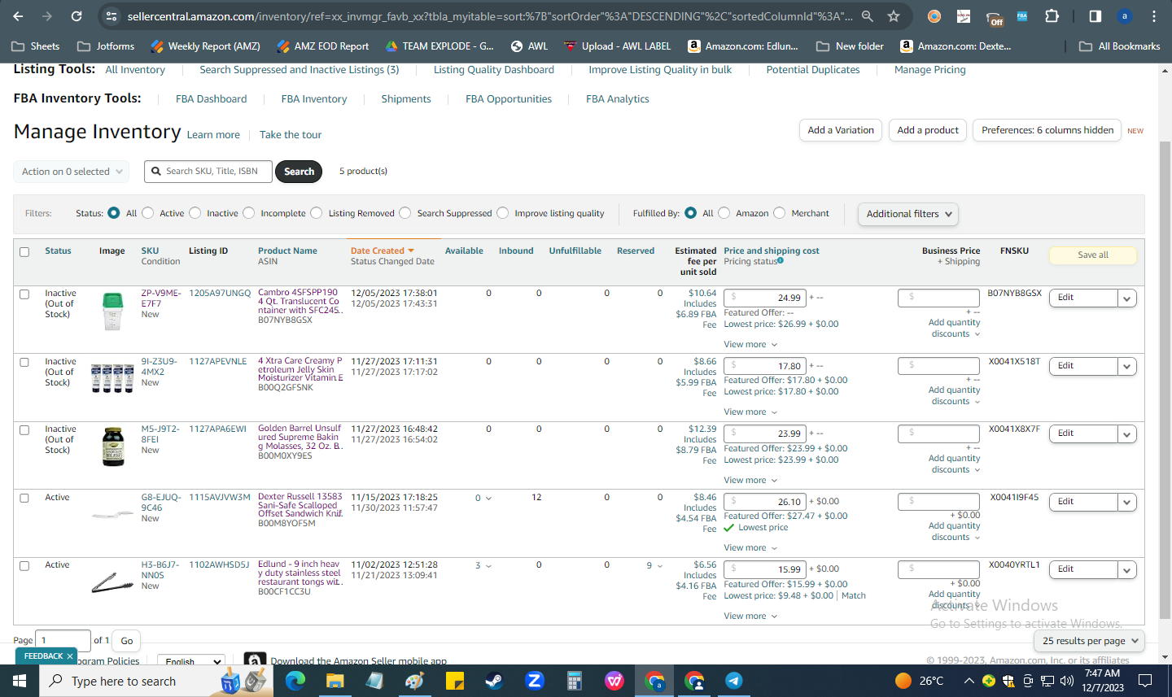This screenshot has width=1172, height=697.
Task: Open the FBA Dashboard tab
Action: click(x=211, y=99)
